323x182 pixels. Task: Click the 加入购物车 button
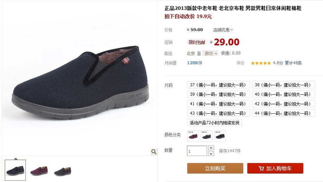275,168
